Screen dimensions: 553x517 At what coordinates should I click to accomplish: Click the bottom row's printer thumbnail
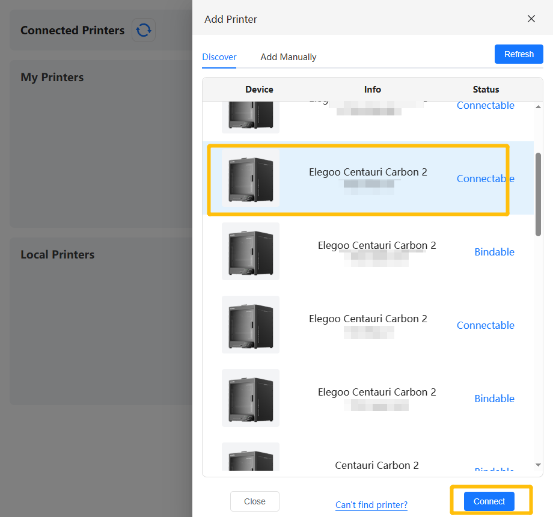(x=251, y=458)
